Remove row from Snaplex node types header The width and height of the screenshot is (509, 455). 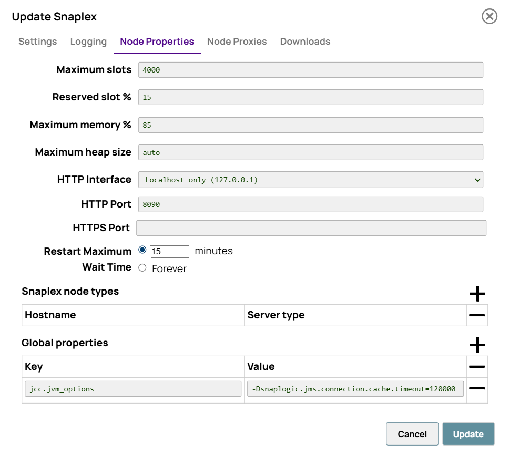point(477,315)
